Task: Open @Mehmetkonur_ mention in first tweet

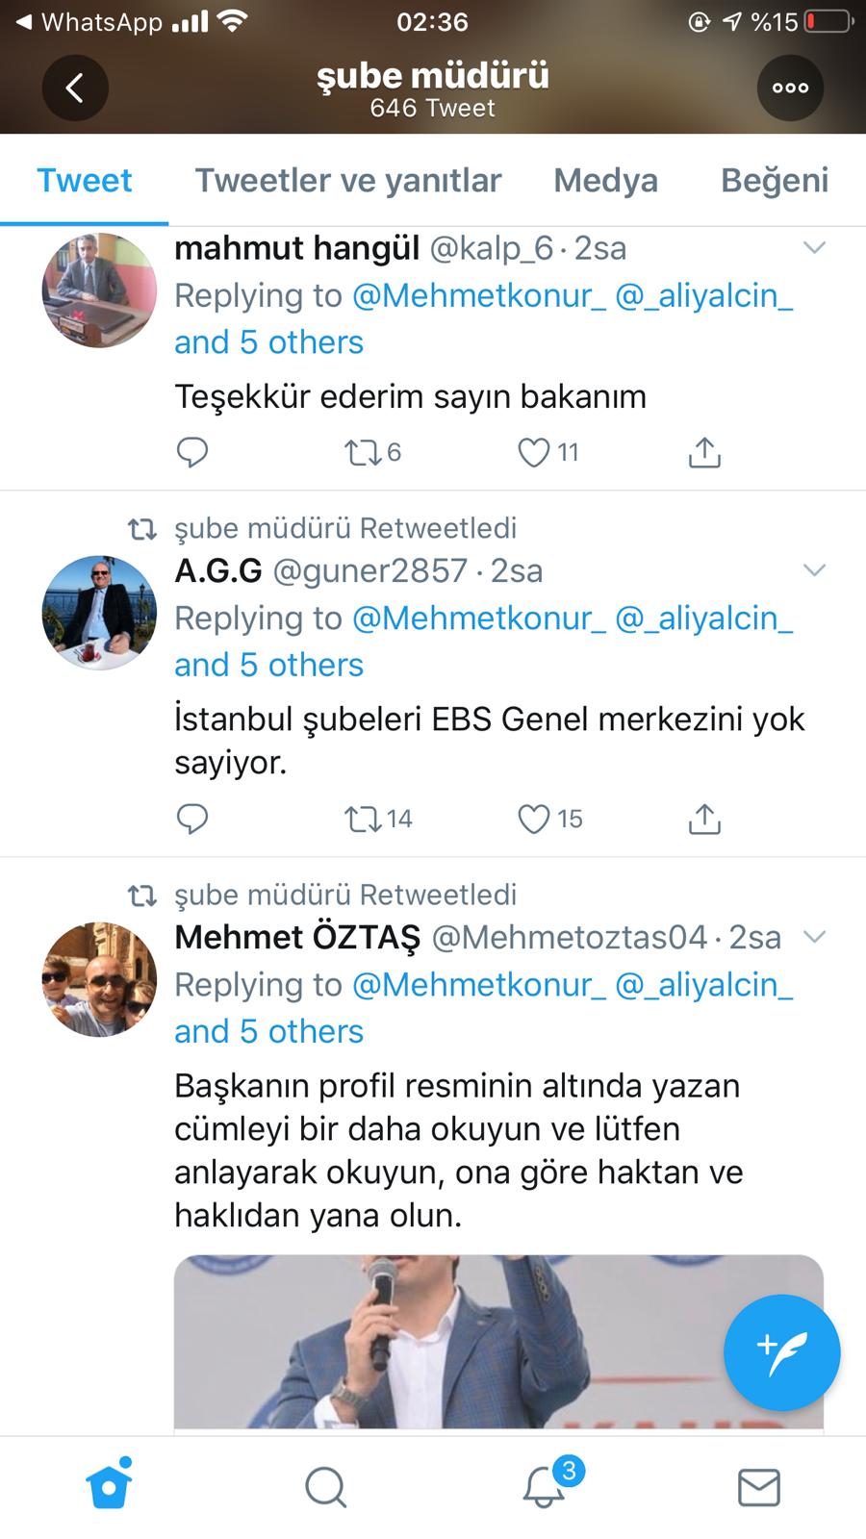Action: [478, 295]
